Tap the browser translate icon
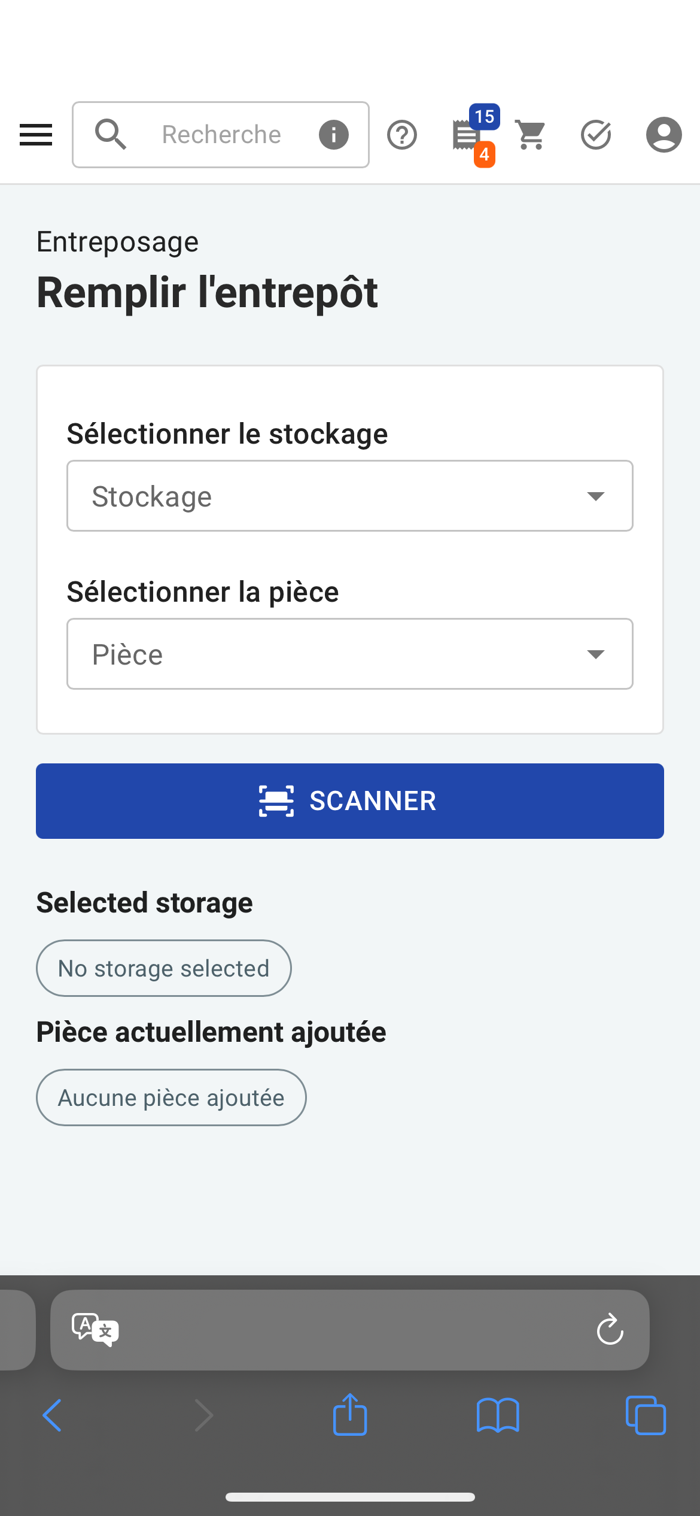The image size is (700, 1516). pyautogui.click(x=95, y=1330)
